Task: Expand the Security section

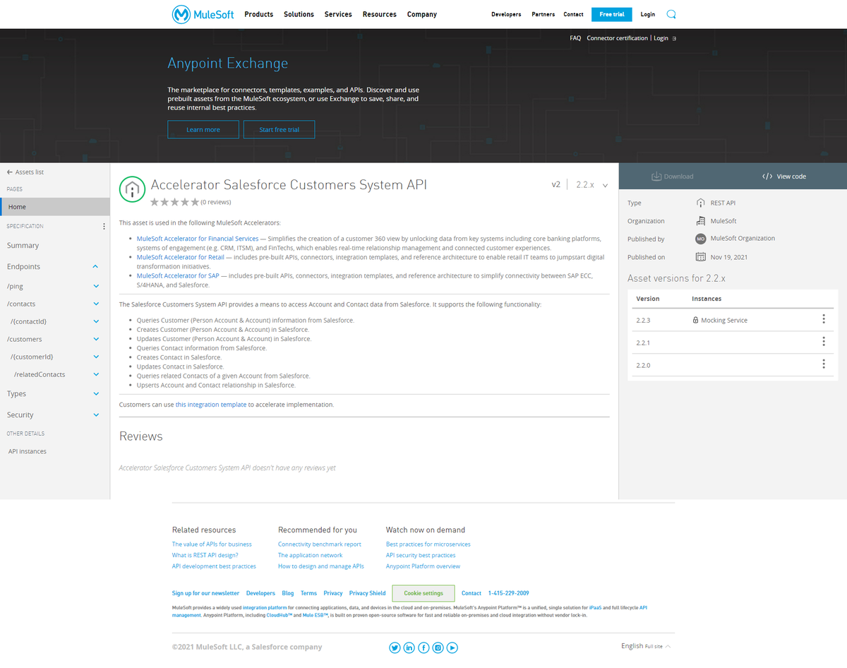Action: click(x=96, y=415)
